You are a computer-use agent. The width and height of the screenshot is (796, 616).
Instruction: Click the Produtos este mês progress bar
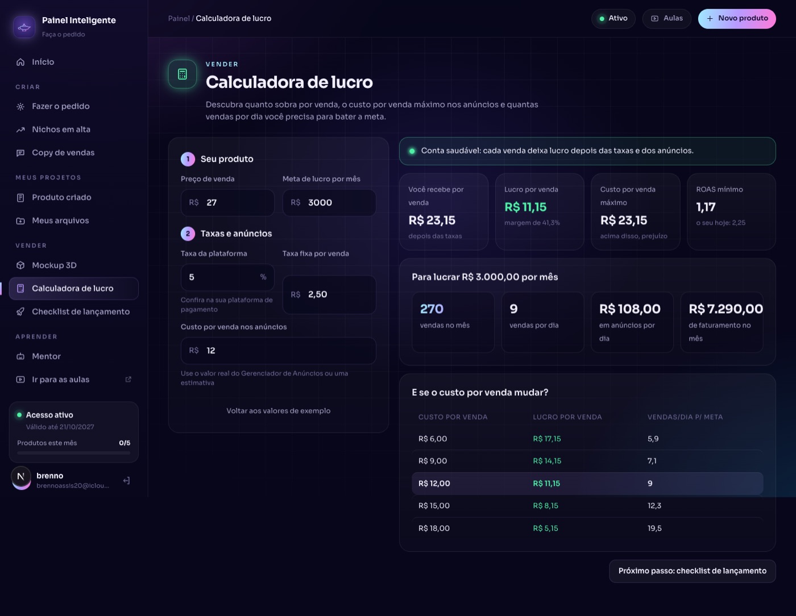click(x=74, y=453)
